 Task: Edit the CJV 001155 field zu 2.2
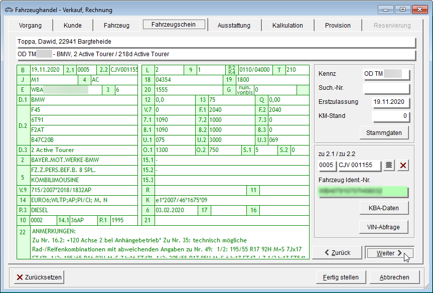click(x=360, y=165)
